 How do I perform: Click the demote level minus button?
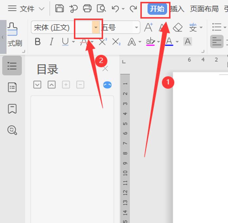pos(80,84)
